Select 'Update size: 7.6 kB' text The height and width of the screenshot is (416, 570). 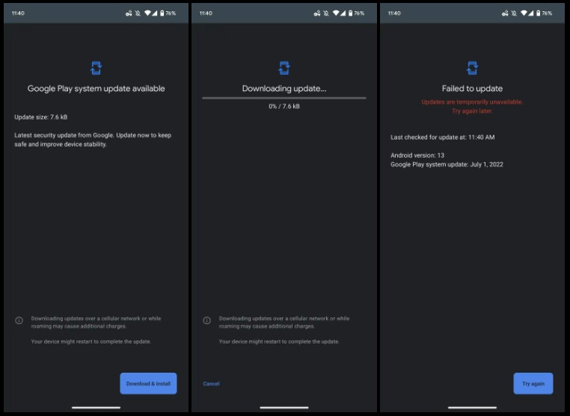pyautogui.click(x=40, y=117)
